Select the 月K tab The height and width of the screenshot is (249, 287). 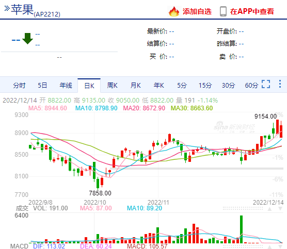pyautogui.click(x=135, y=86)
